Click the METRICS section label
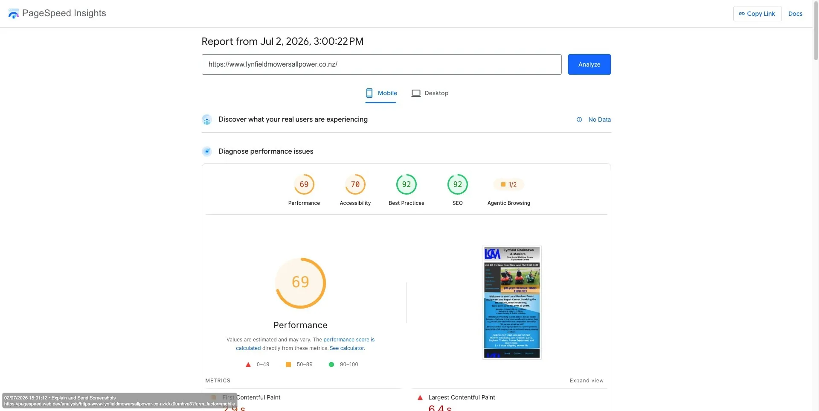The height and width of the screenshot is (411, 819). tap(218, 381)
